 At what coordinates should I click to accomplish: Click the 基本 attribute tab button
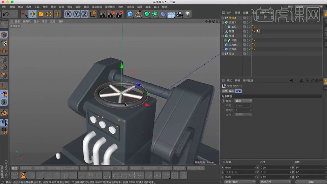(225, 91)
